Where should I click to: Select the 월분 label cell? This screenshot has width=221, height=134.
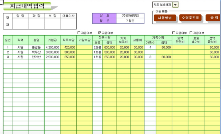pos(104,21)
